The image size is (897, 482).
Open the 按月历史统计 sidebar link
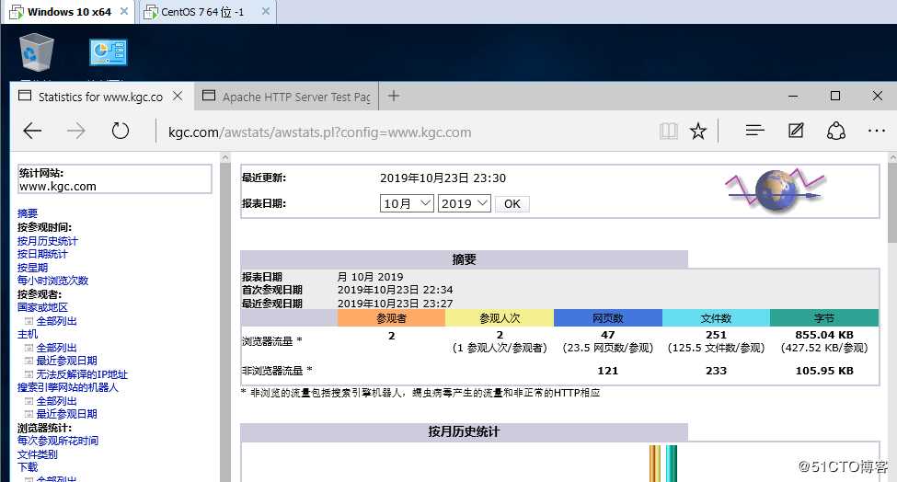pos(48,241)
